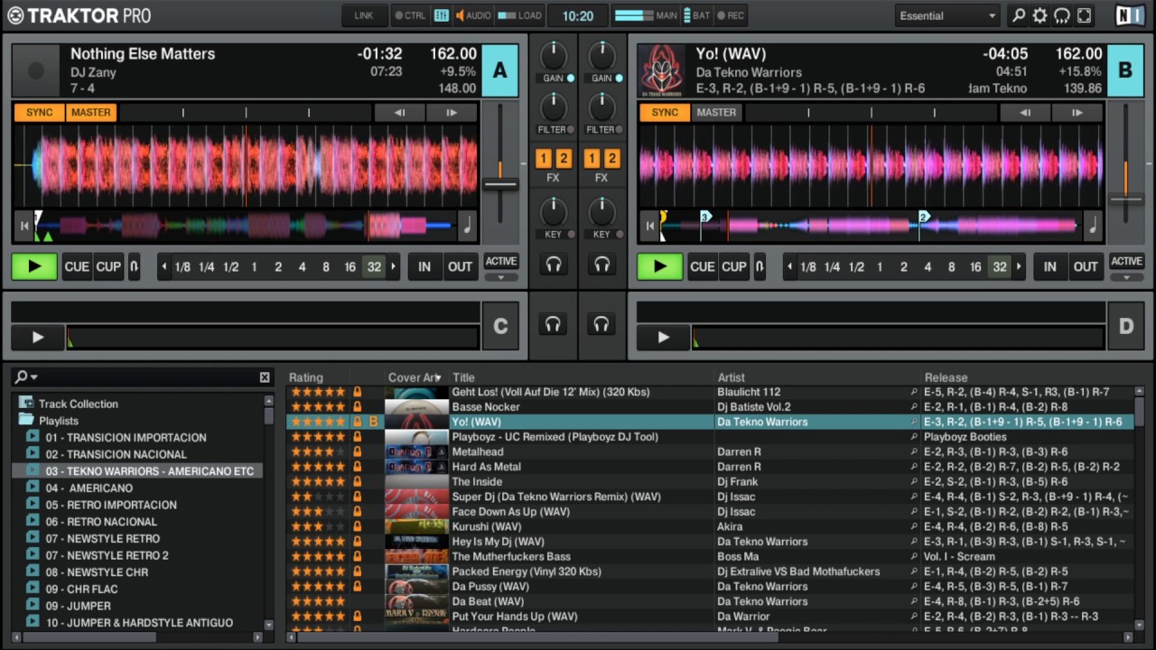The image size is (1156, 650).
Task: Show larger loop sizes on Deck A
Action: (393, 267)
